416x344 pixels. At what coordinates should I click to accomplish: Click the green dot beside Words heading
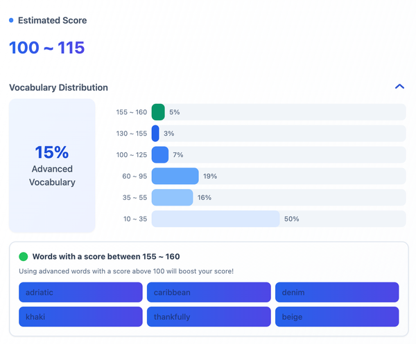coord(24,256)
